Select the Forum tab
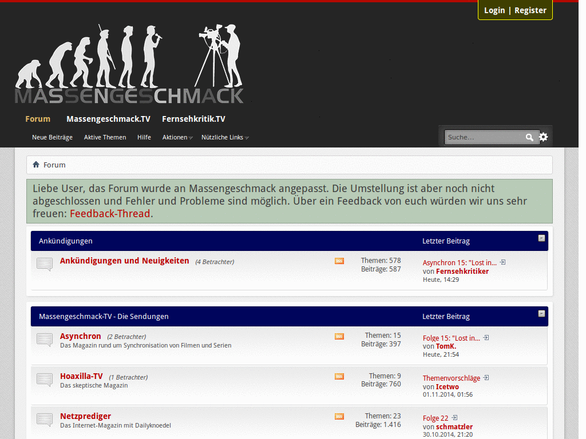586x439 pixels. pos(38,119)
